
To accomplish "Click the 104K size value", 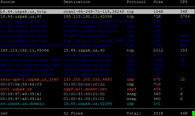I will [x=158, y=12].
